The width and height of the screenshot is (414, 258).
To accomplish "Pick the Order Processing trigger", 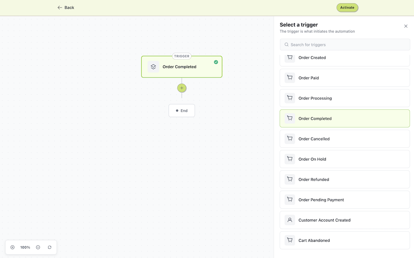I will point(345,98).
